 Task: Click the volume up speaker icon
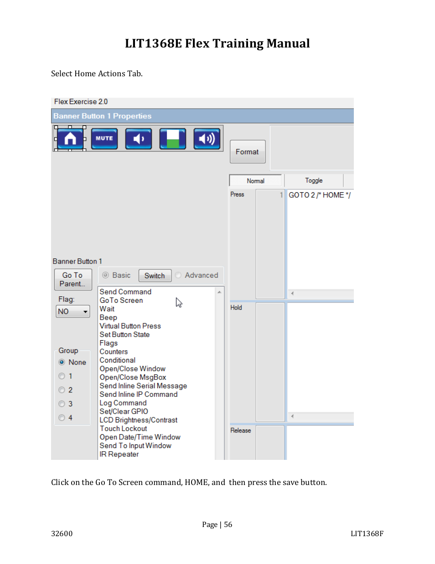pyautogui.click(x=207, y=138)
